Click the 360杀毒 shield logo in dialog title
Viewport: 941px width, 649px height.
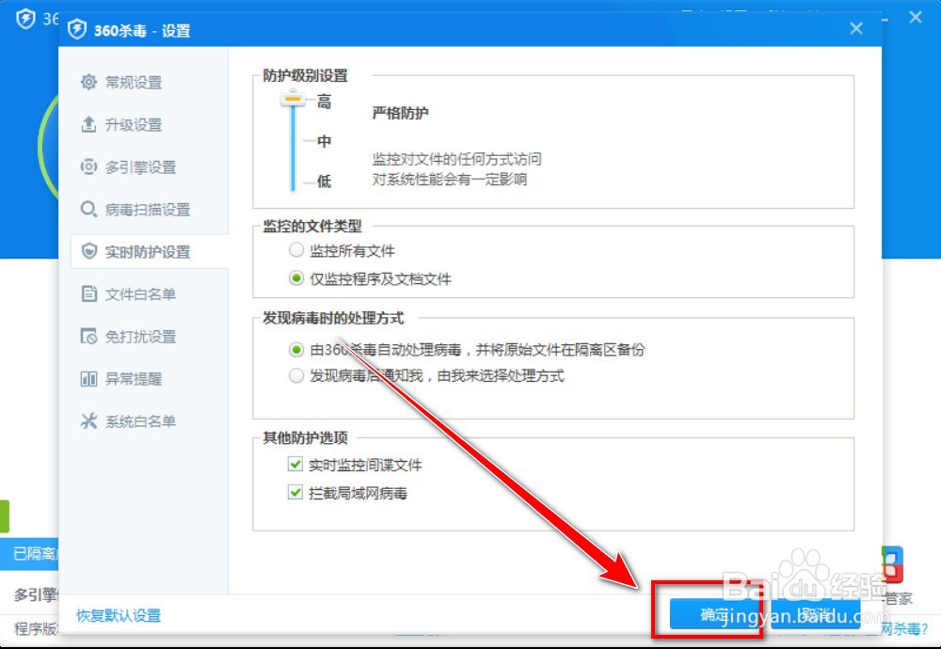pyautogui.click(x=77, y=29)
